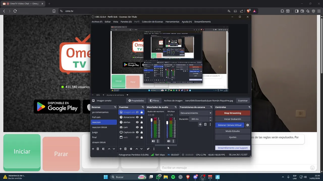The image size is (323, 181).
Task: Move source up in Fuentes toolbar
Action: click(137, 149)
